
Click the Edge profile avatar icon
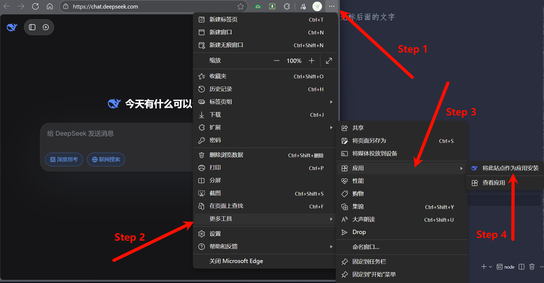pos(317,6)
